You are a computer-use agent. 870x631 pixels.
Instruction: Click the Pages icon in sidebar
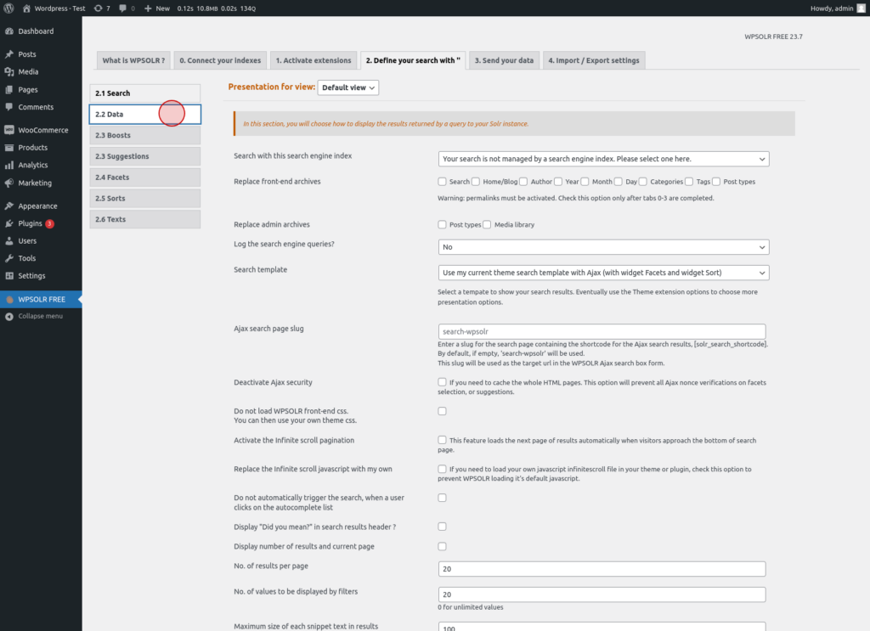(9, 90)
